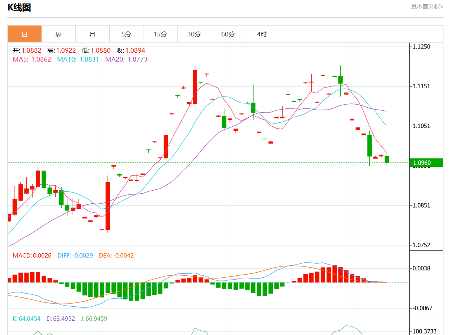Select the 日 daily chart tab

(24, 34)
